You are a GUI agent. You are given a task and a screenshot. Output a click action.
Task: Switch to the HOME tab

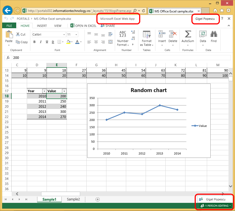25,26
